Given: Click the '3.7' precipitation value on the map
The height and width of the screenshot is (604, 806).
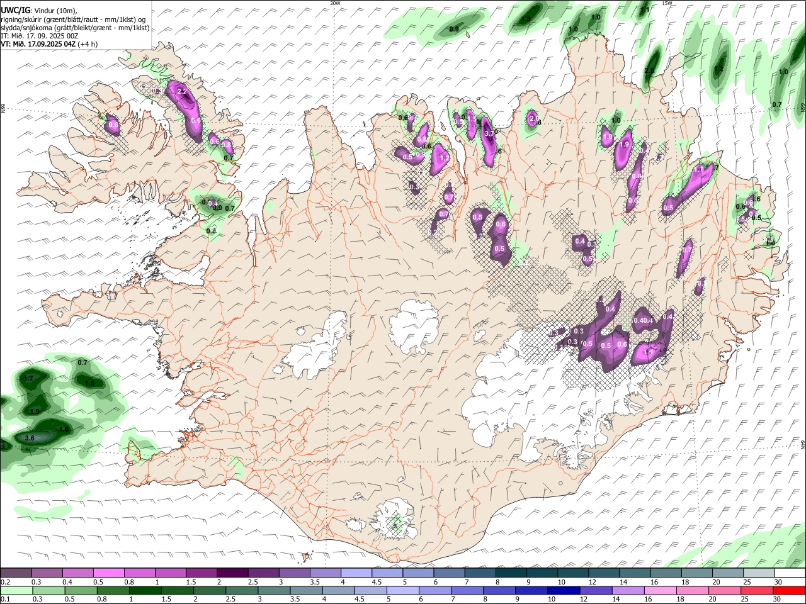Looking at the screenshot, I should [x=490, y=133].
